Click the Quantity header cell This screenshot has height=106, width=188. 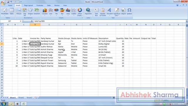click(x=120, y=38)
